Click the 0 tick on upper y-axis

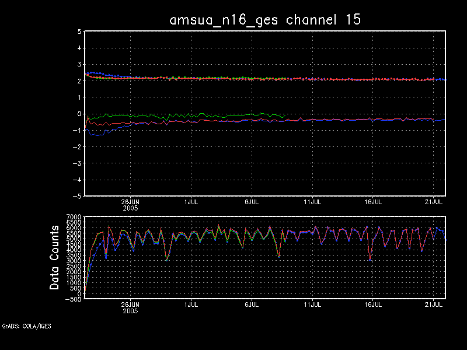click(79, 114)
